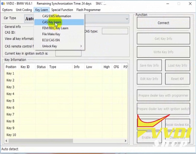Click the Reset KM button
This screenshot has width=196, height=154.
point(178,79)
